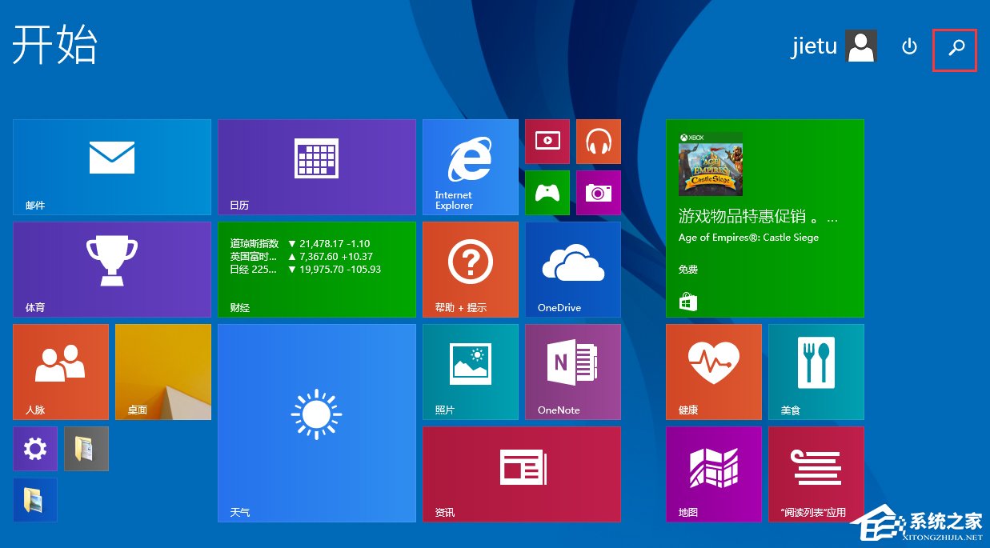Open the PC settings gear tile

pos(34,448)
